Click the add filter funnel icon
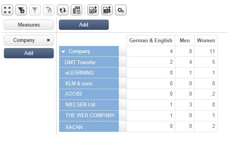This screenshot has height=154, width=233. (21, 10)
